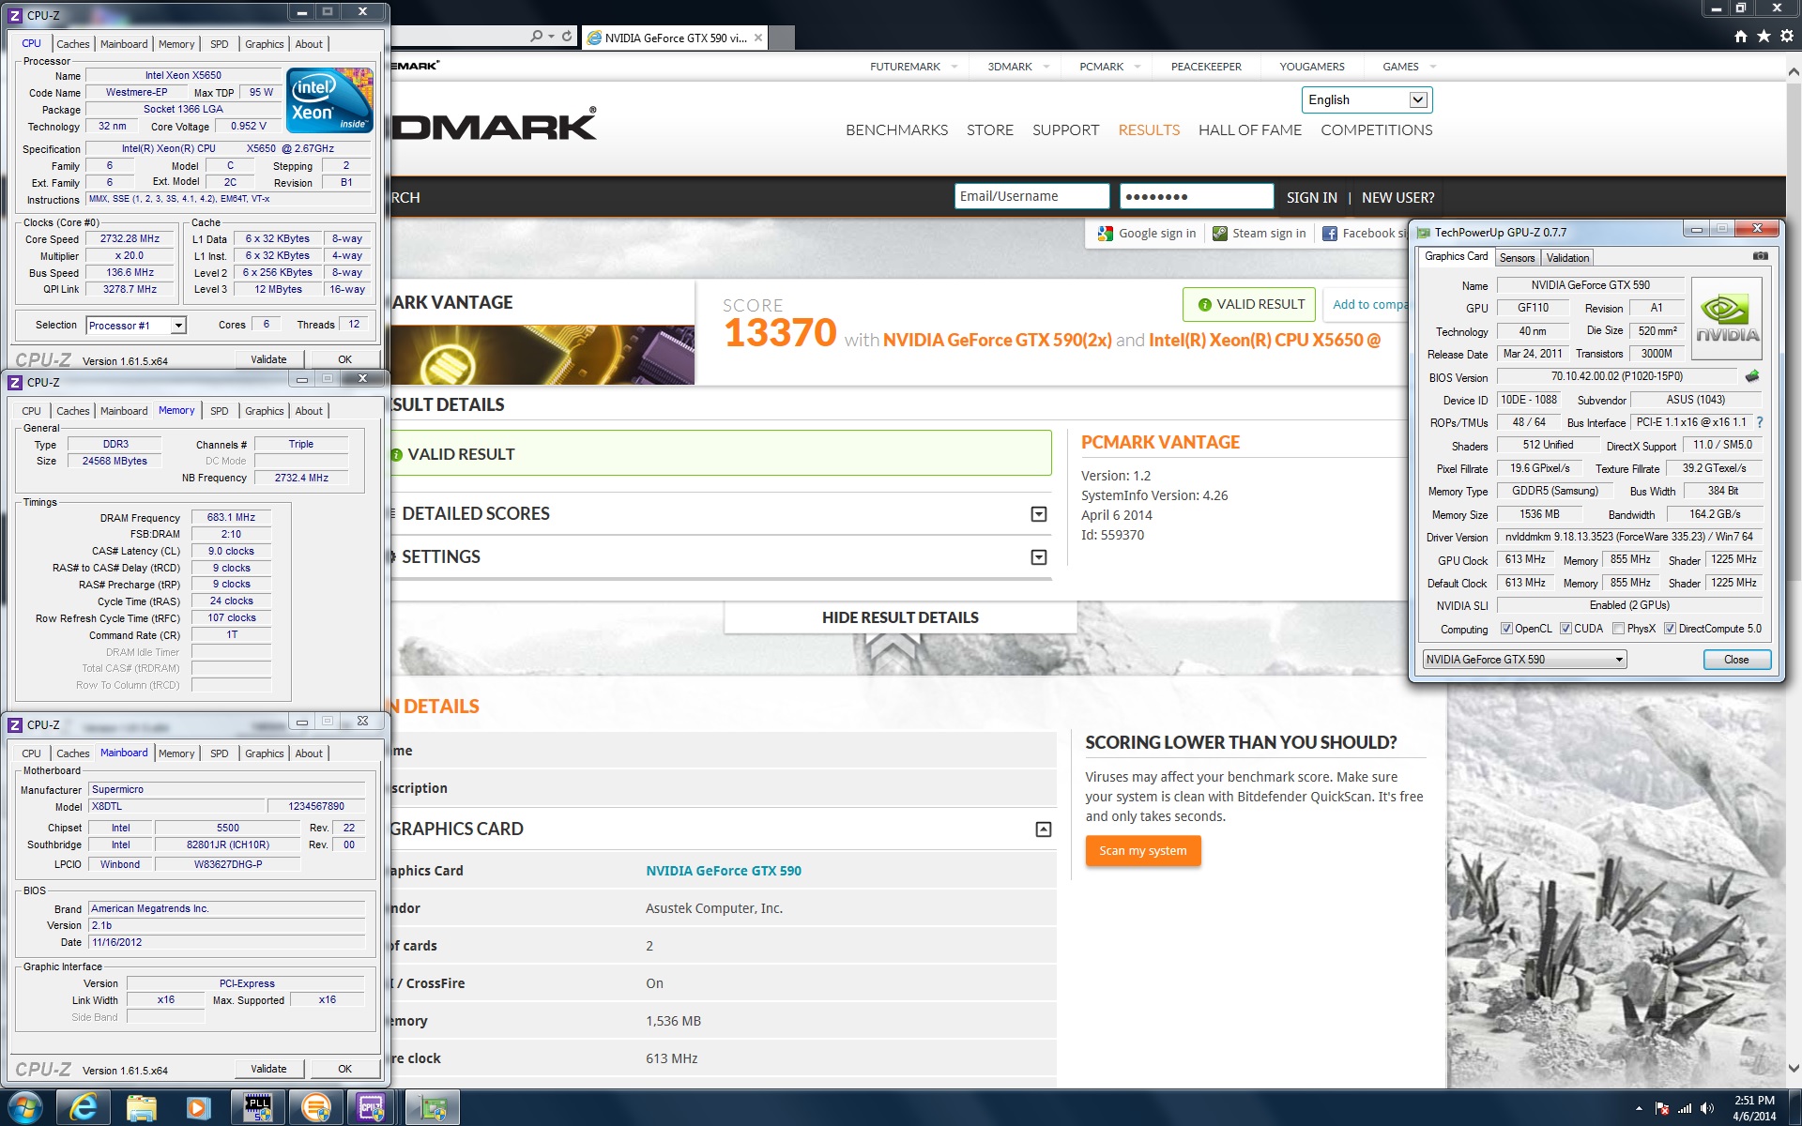
Task: Open the 3DMark top menu arrow
Action: (x=1046, y=67)
